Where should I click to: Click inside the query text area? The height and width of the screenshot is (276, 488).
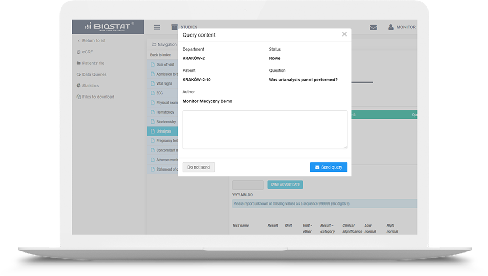pos(265,129)
